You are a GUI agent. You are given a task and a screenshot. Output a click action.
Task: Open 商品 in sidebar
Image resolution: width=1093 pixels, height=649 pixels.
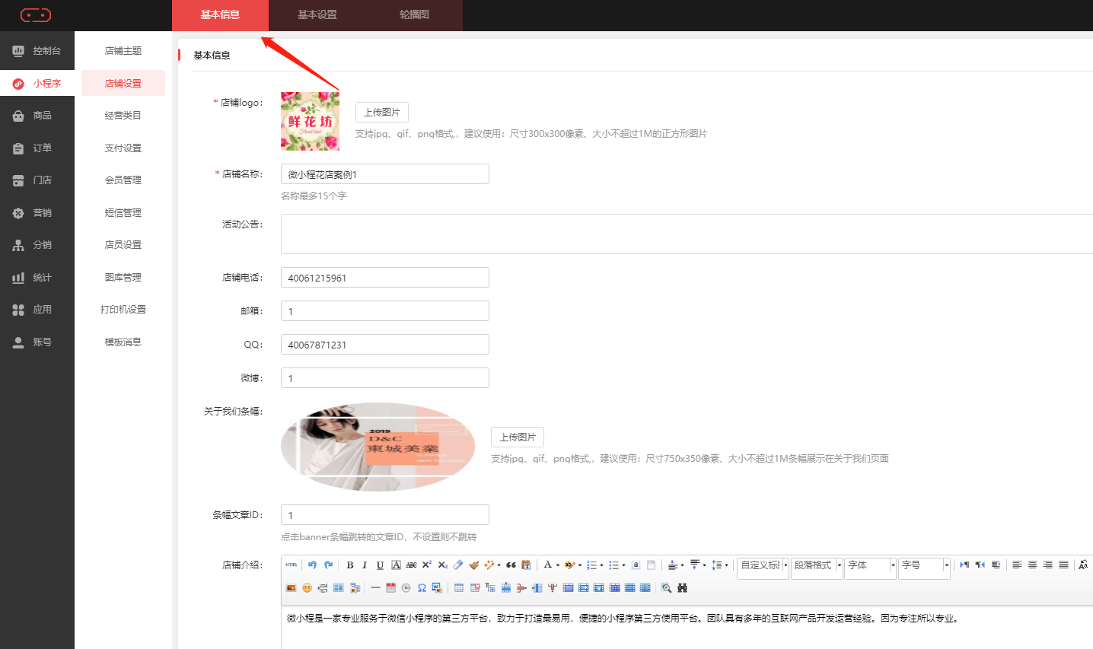(x=37, y=116)
